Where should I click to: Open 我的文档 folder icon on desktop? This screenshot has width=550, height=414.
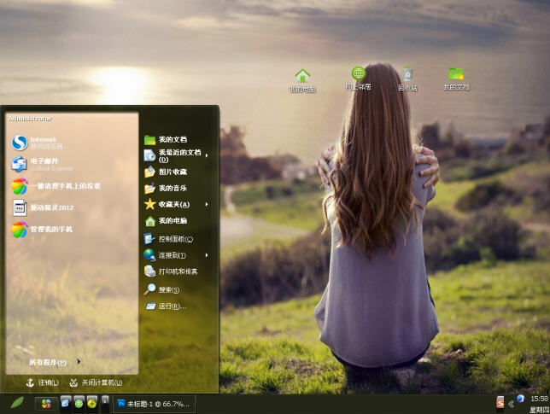[x=456, y=79]
